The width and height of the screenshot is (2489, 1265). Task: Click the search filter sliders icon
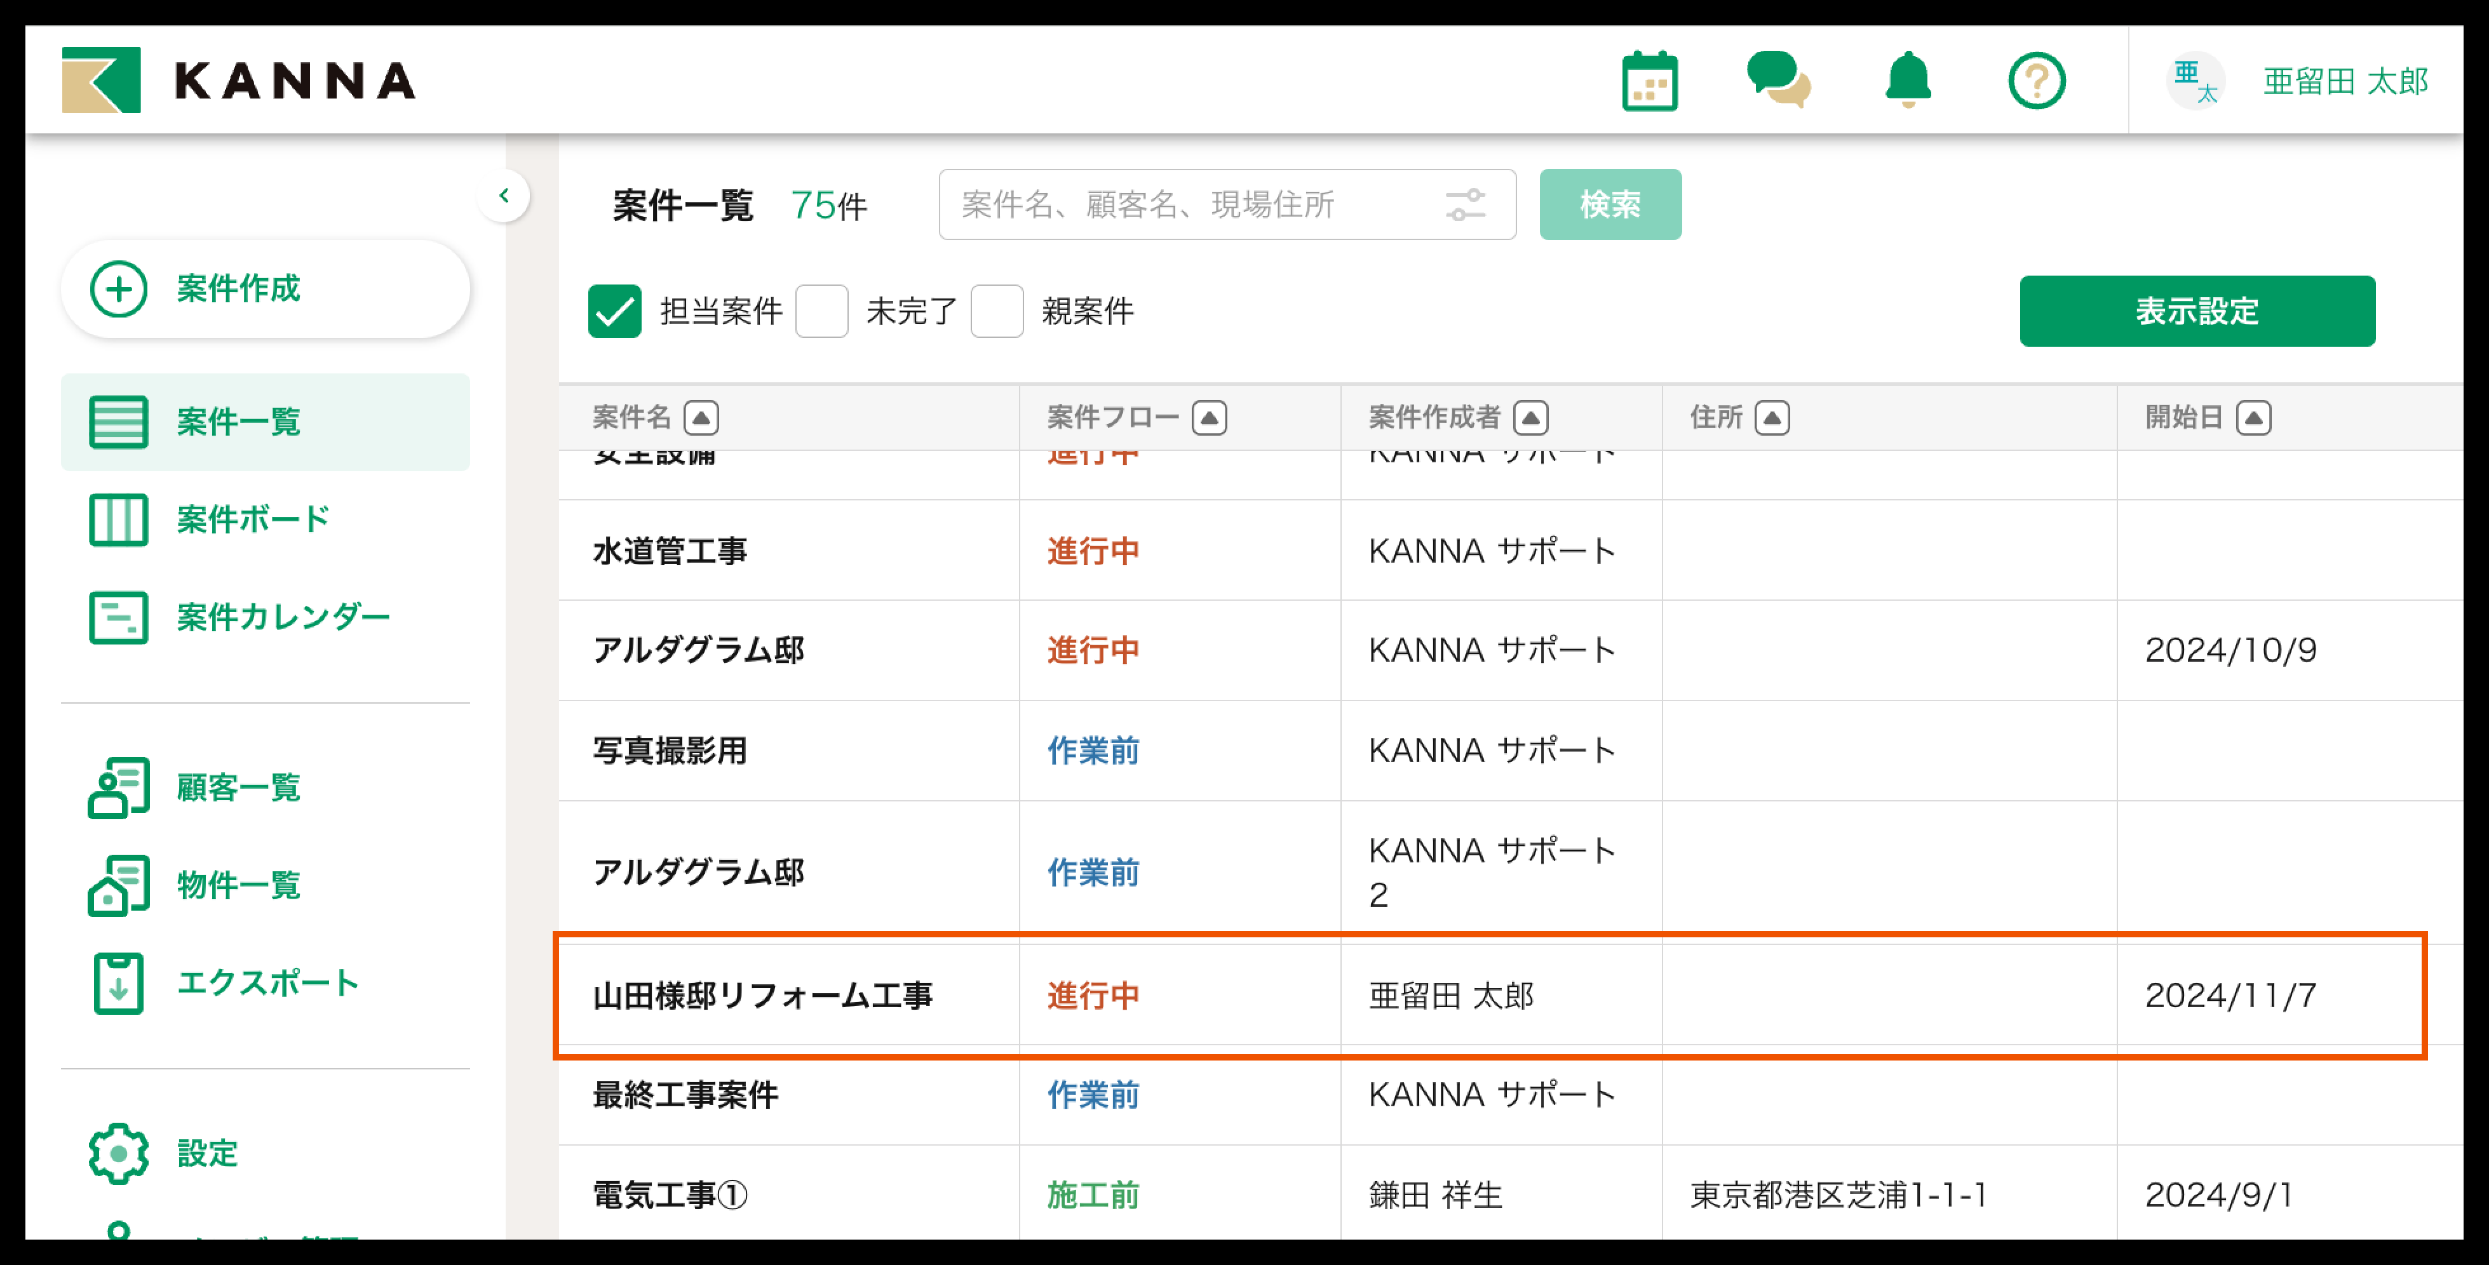click(1465, 204)
